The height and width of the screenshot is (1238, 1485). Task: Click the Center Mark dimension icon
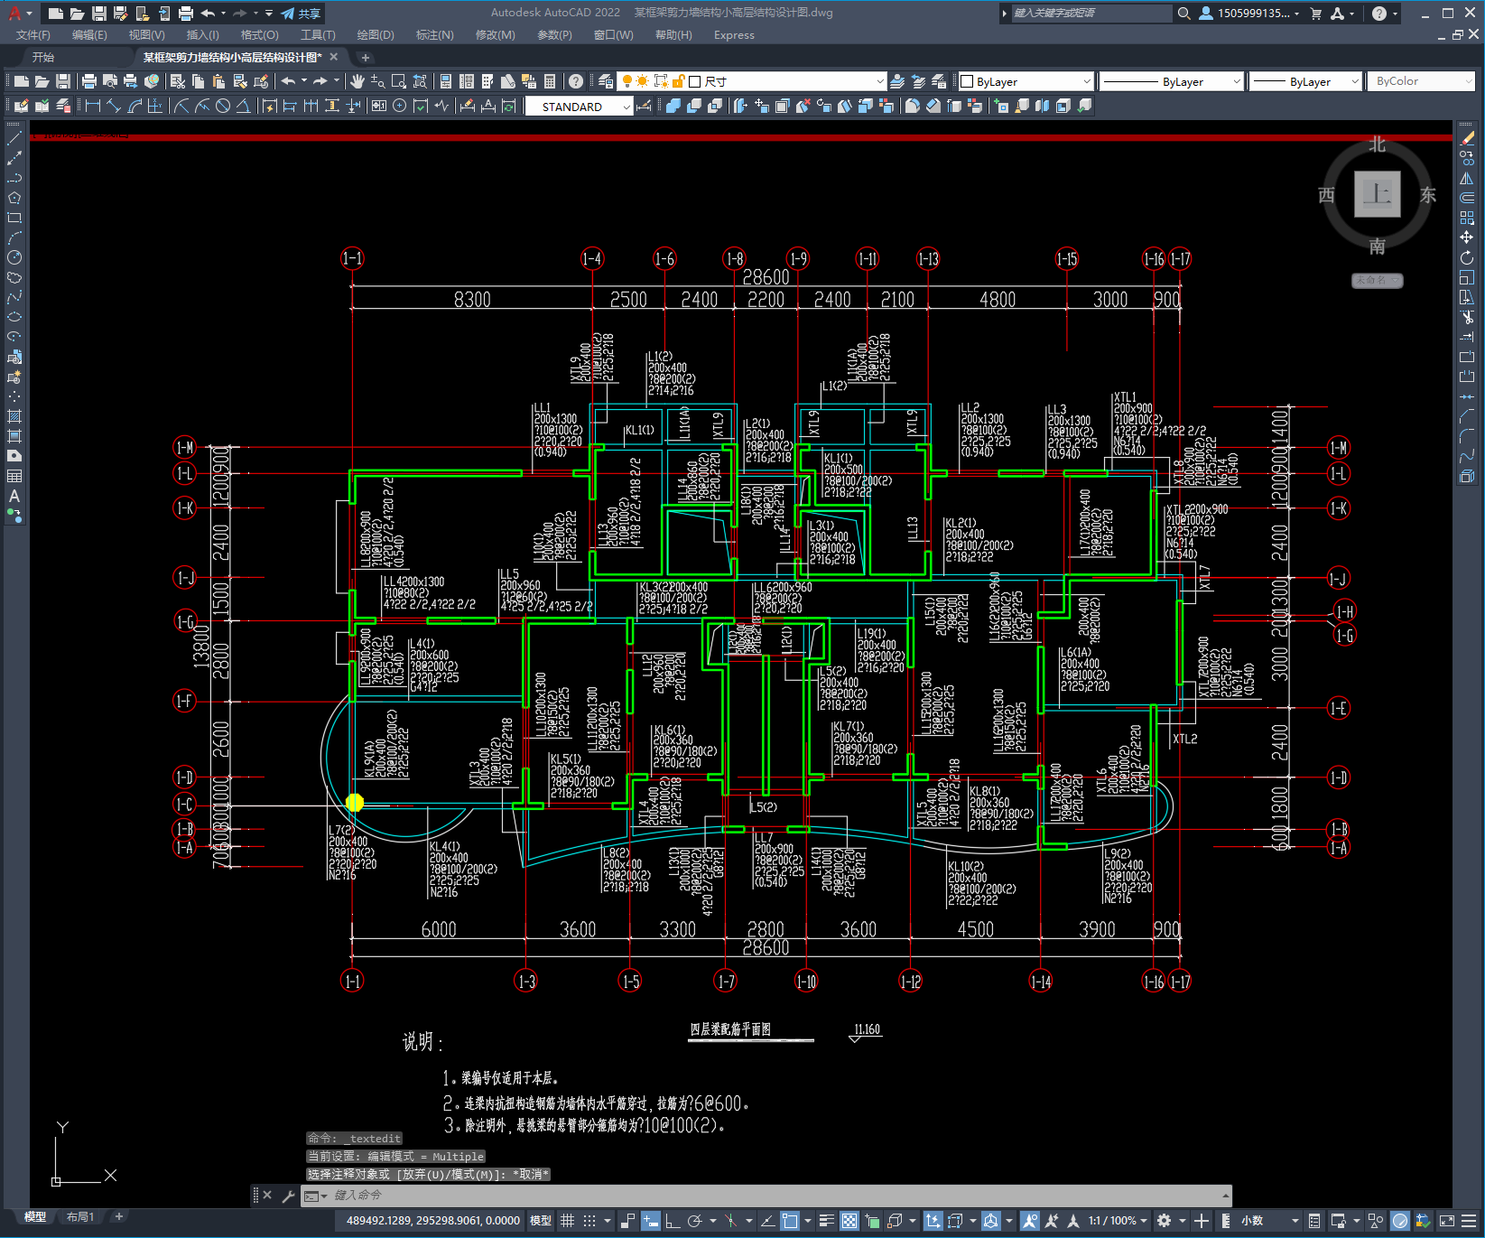pos(400,106)
